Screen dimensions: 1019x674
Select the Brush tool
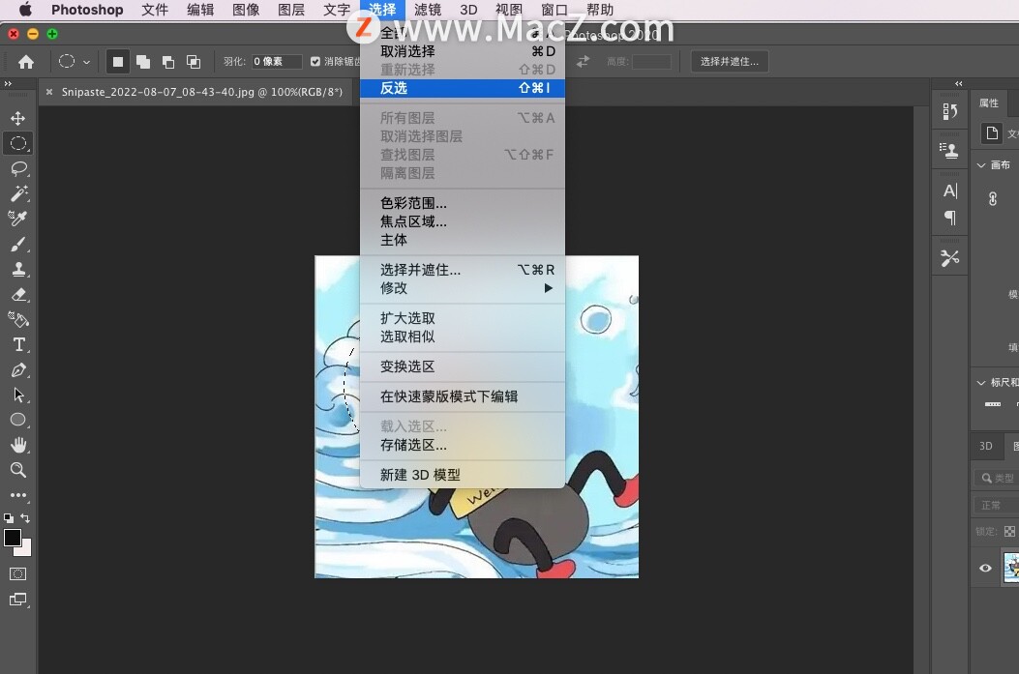(x=18, y=244)
